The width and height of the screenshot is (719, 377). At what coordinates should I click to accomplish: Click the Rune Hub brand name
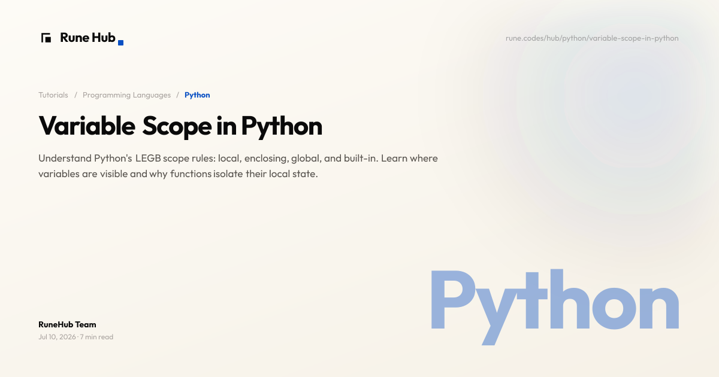[87, 38]
